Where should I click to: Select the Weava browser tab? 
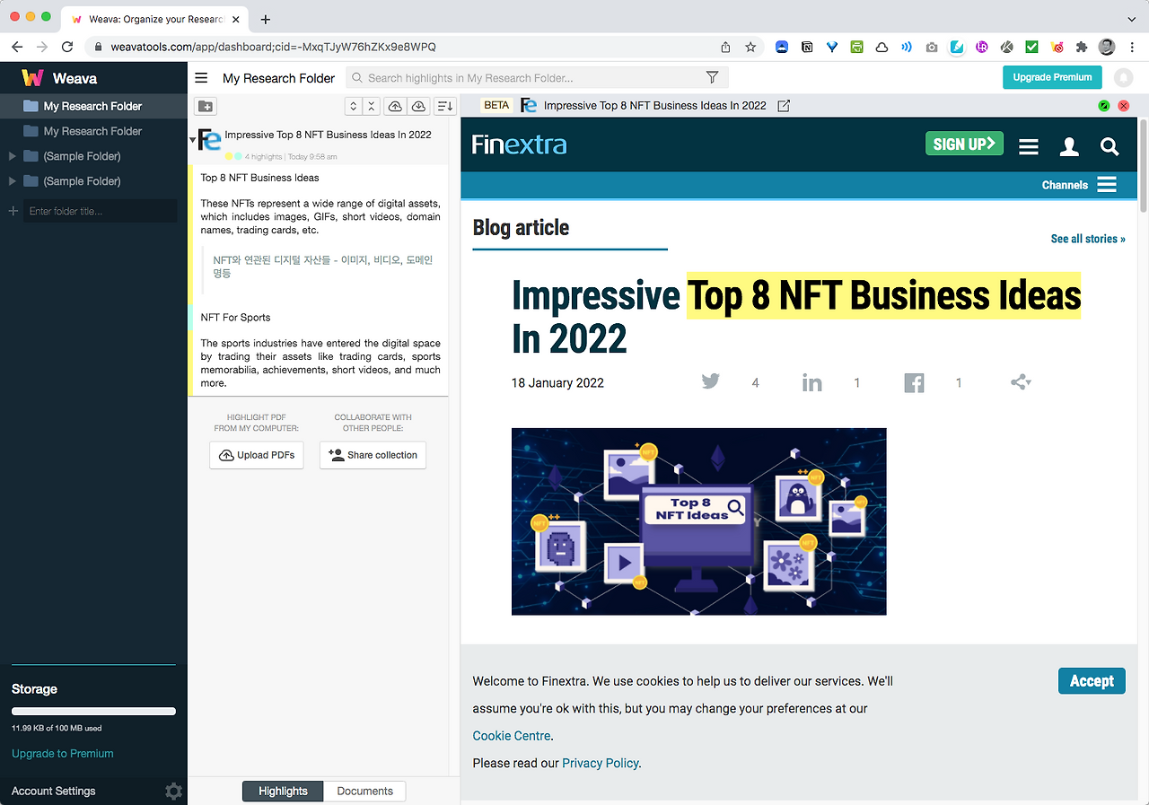[155, 19]
